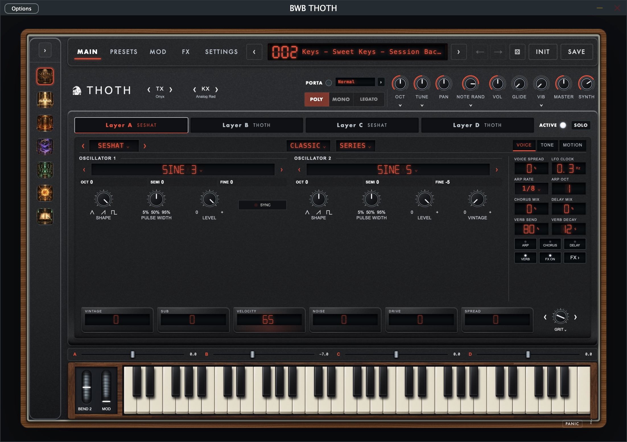Screen dimensions: 627x442
Task: Open the MOD tab
Action: pos(158,52)
